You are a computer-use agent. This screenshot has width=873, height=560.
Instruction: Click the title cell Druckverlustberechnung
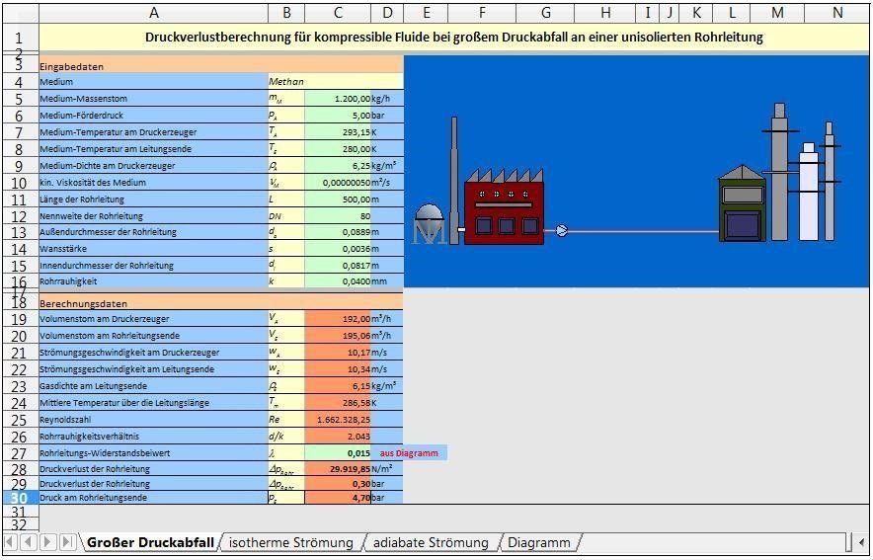point(453,38)
